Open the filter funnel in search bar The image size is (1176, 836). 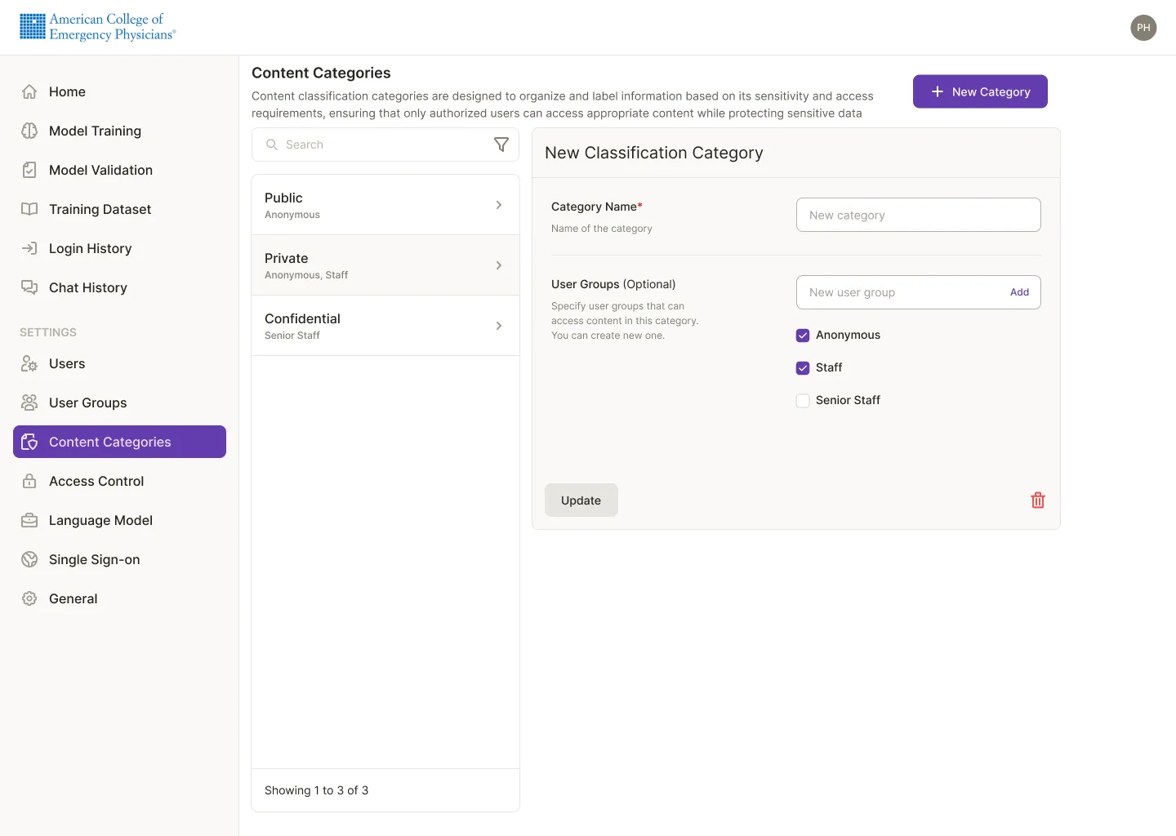(x=501, y=145)
